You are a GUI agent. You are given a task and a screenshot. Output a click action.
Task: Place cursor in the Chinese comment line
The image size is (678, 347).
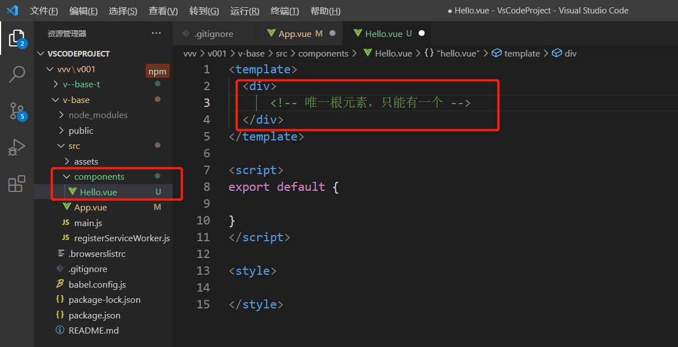370,103
